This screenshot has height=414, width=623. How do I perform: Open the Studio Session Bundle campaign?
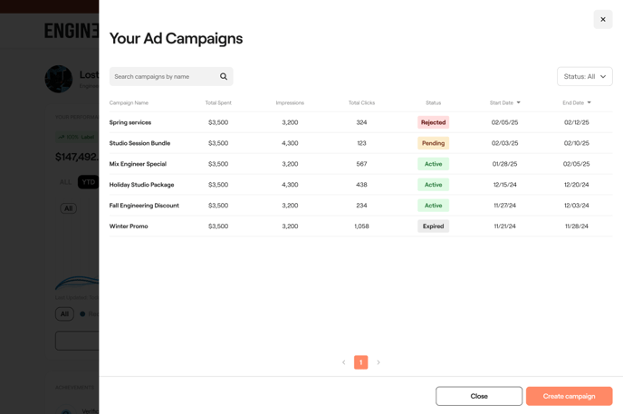point(139,143)
